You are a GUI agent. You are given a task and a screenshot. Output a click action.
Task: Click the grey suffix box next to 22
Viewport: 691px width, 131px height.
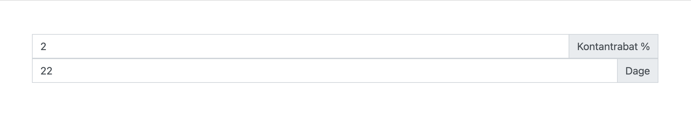point(637,71)
